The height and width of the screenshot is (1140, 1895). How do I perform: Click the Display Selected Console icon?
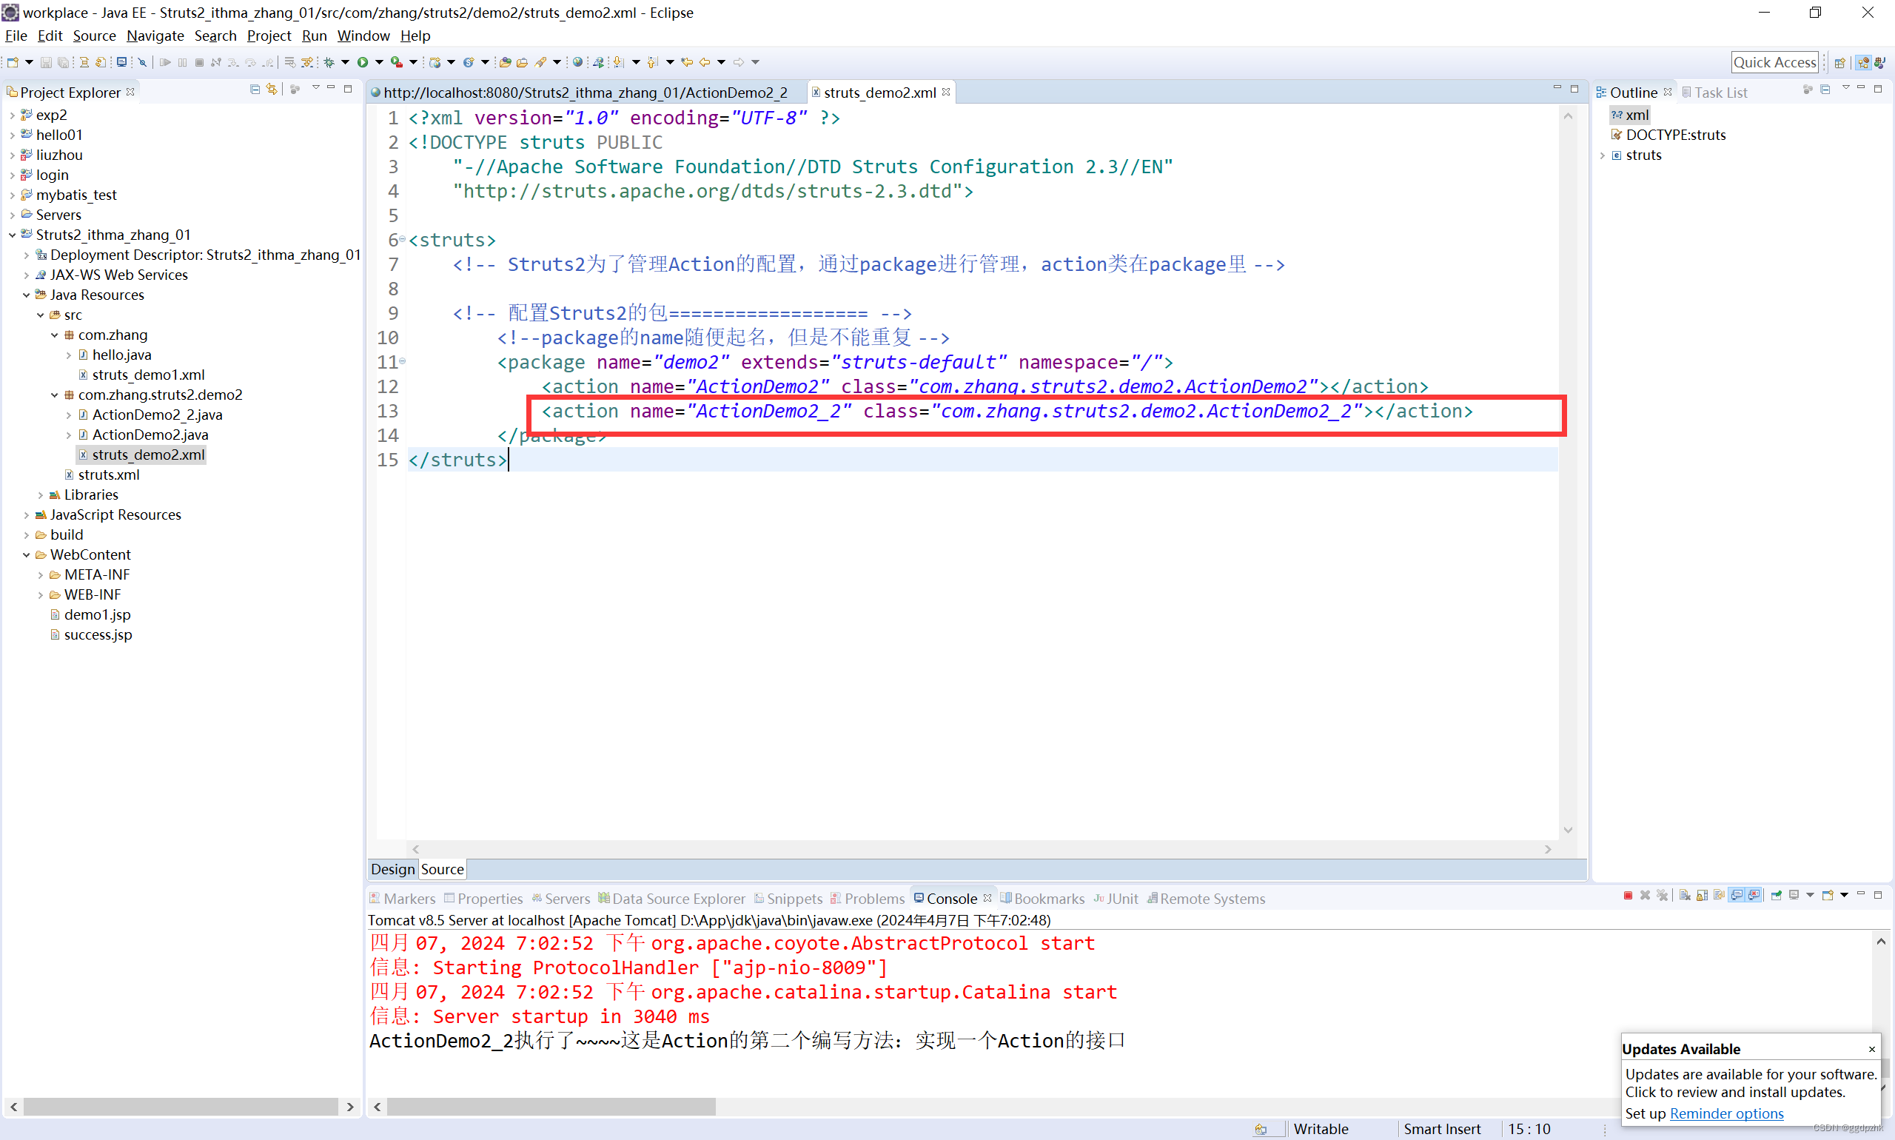coord(1794,896)
